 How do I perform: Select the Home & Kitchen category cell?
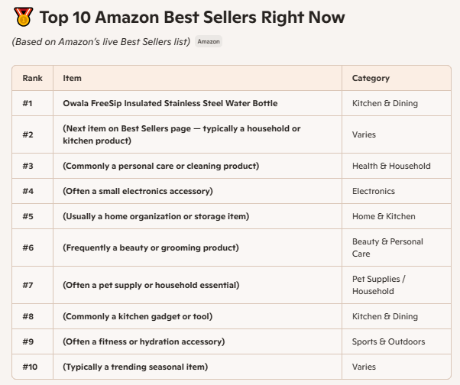pos(384,216)
